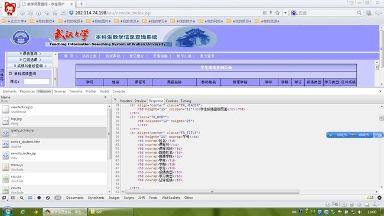Click the screenshot tool icon near wrench
This screenshot has height=216, width=384.
[369, 13]
